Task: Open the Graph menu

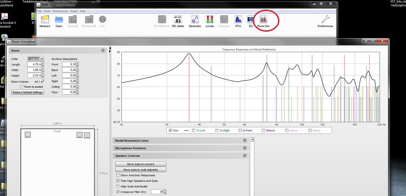Action: pyautogui.click(x=74, y=11)
